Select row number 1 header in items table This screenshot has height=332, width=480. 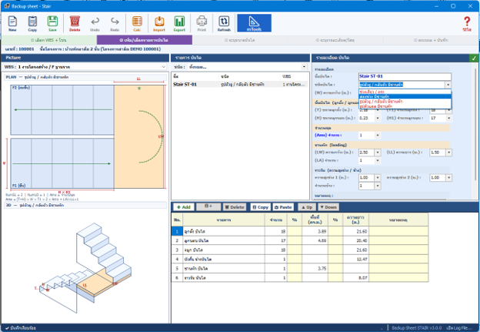[177, 231]
